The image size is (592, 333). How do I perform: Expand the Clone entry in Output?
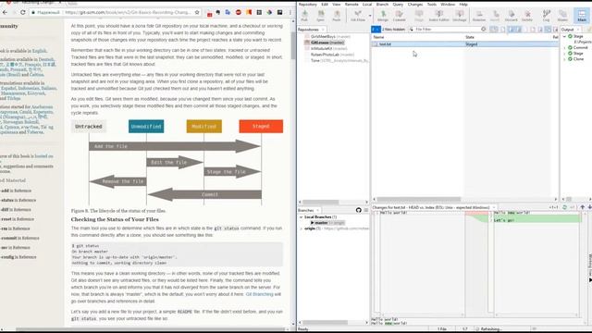tap(565, 59)
